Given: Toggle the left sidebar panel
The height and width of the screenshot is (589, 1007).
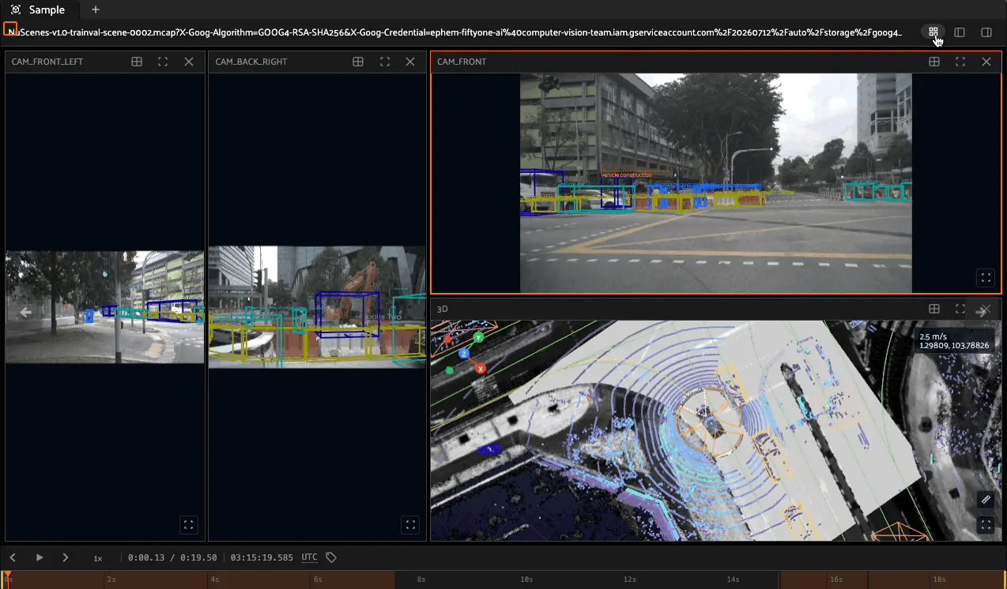Looking at the screenshot, I should point(960,32).
